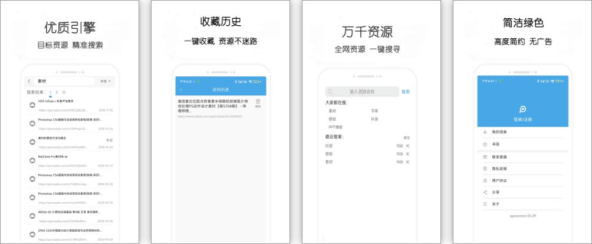This screenshot has width=592, height=244.
Task: Click the 网盘 tag on recent 抖音 row
Action: (399, 146)
